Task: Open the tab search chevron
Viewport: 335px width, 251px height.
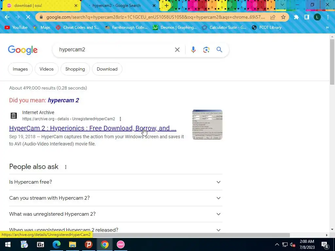Action: coord(282,5)
